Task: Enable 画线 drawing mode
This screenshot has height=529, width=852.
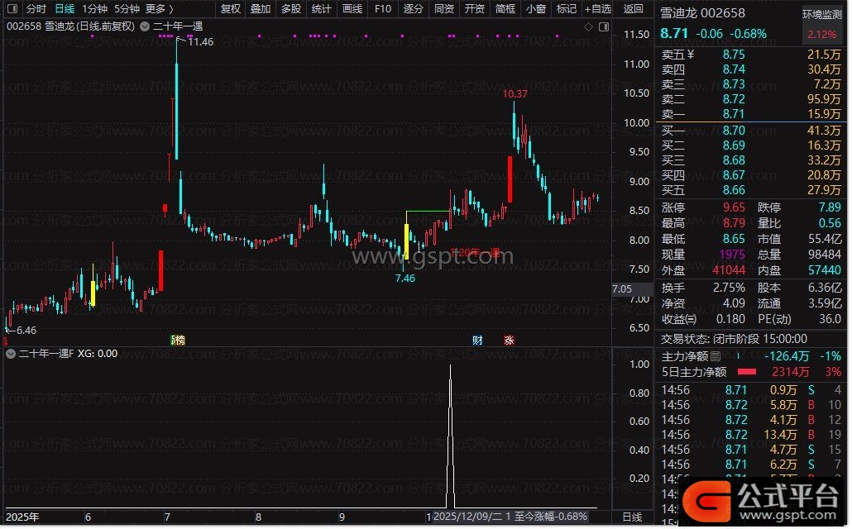Action: click(352, 9)
